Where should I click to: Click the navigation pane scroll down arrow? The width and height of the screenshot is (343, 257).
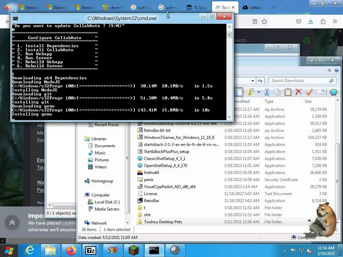coord(128,223)
